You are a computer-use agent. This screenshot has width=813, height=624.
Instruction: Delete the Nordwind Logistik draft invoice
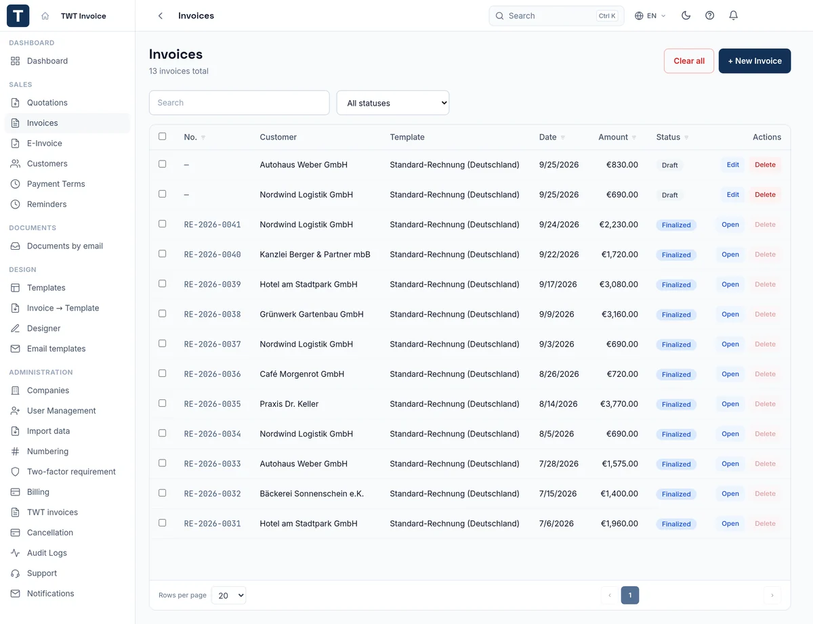pos(765,195)
